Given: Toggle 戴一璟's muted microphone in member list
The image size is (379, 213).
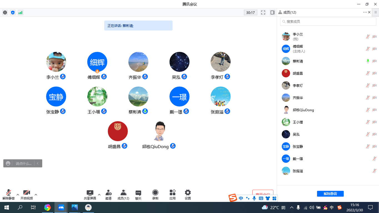Looking at the screenshot, I should coord(374,159).
